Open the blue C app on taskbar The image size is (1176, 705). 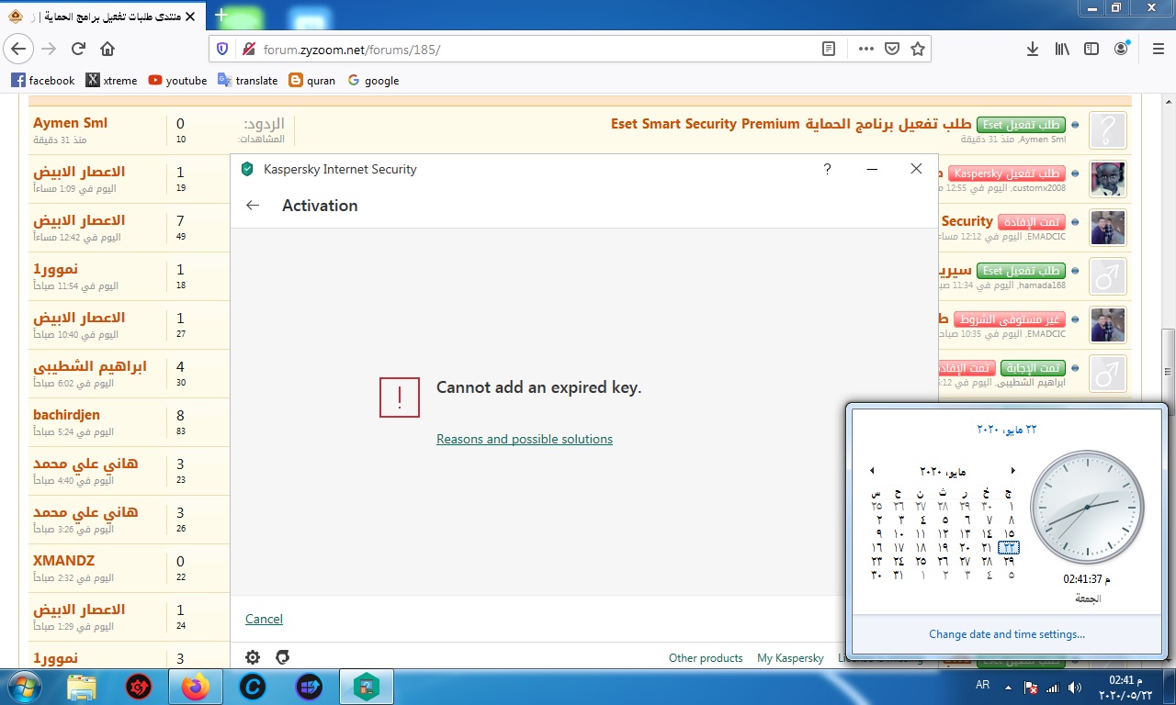pyautogui.click(x=252, y=687)
